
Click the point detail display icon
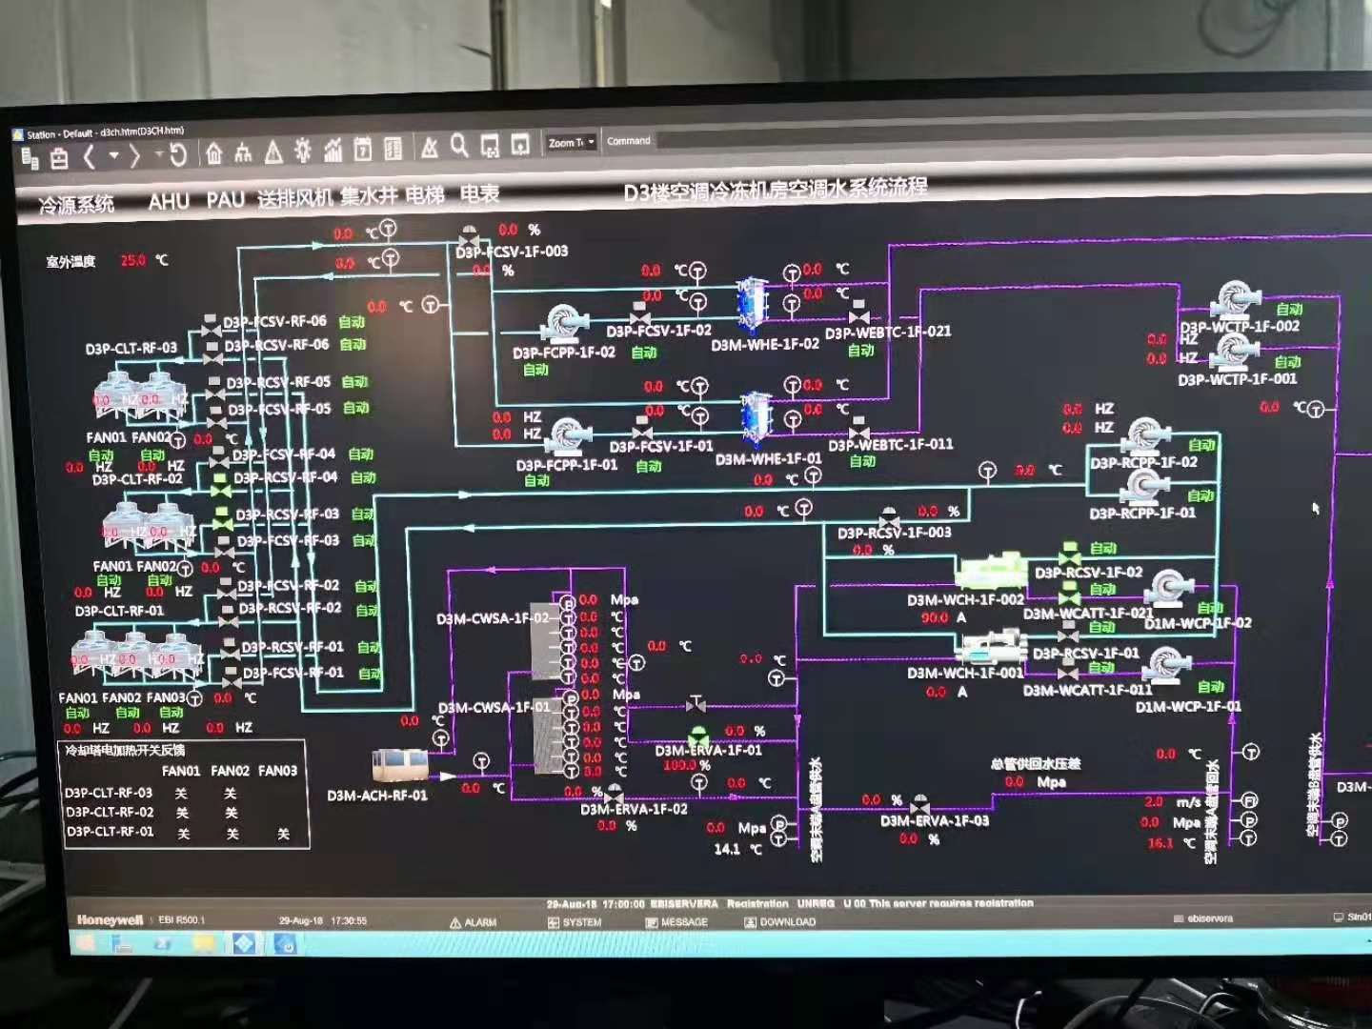pyautogui.click(x=490, y=145)
